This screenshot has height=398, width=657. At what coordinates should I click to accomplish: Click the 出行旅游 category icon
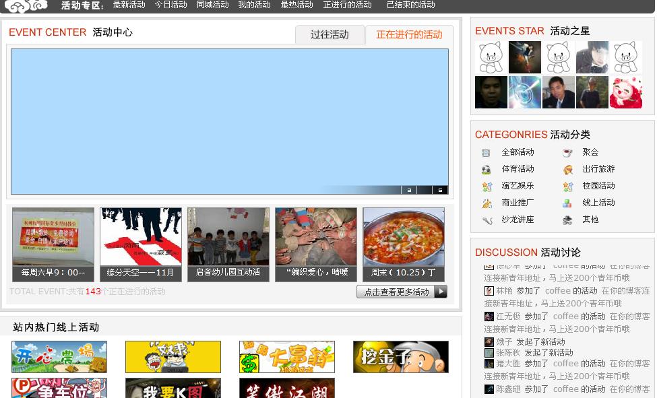[x=567, y=170]
